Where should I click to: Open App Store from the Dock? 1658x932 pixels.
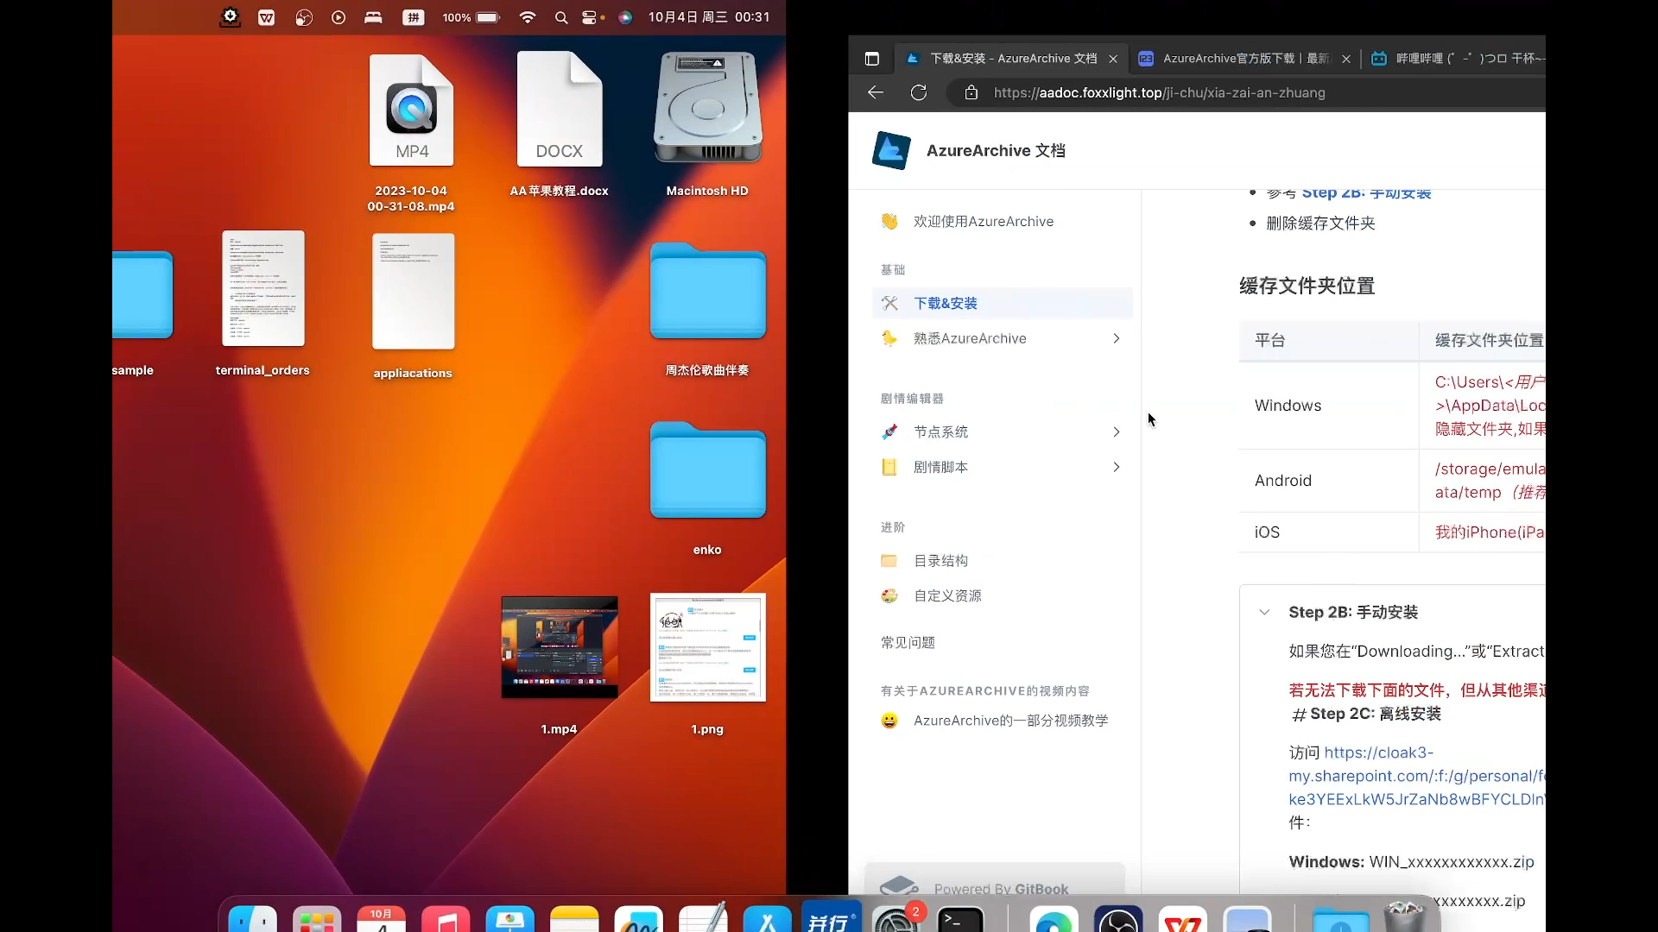(x=767, y=918)
